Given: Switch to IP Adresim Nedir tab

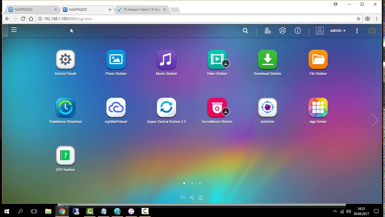Looking at the screenshot, I should click(x=141, y=10).
